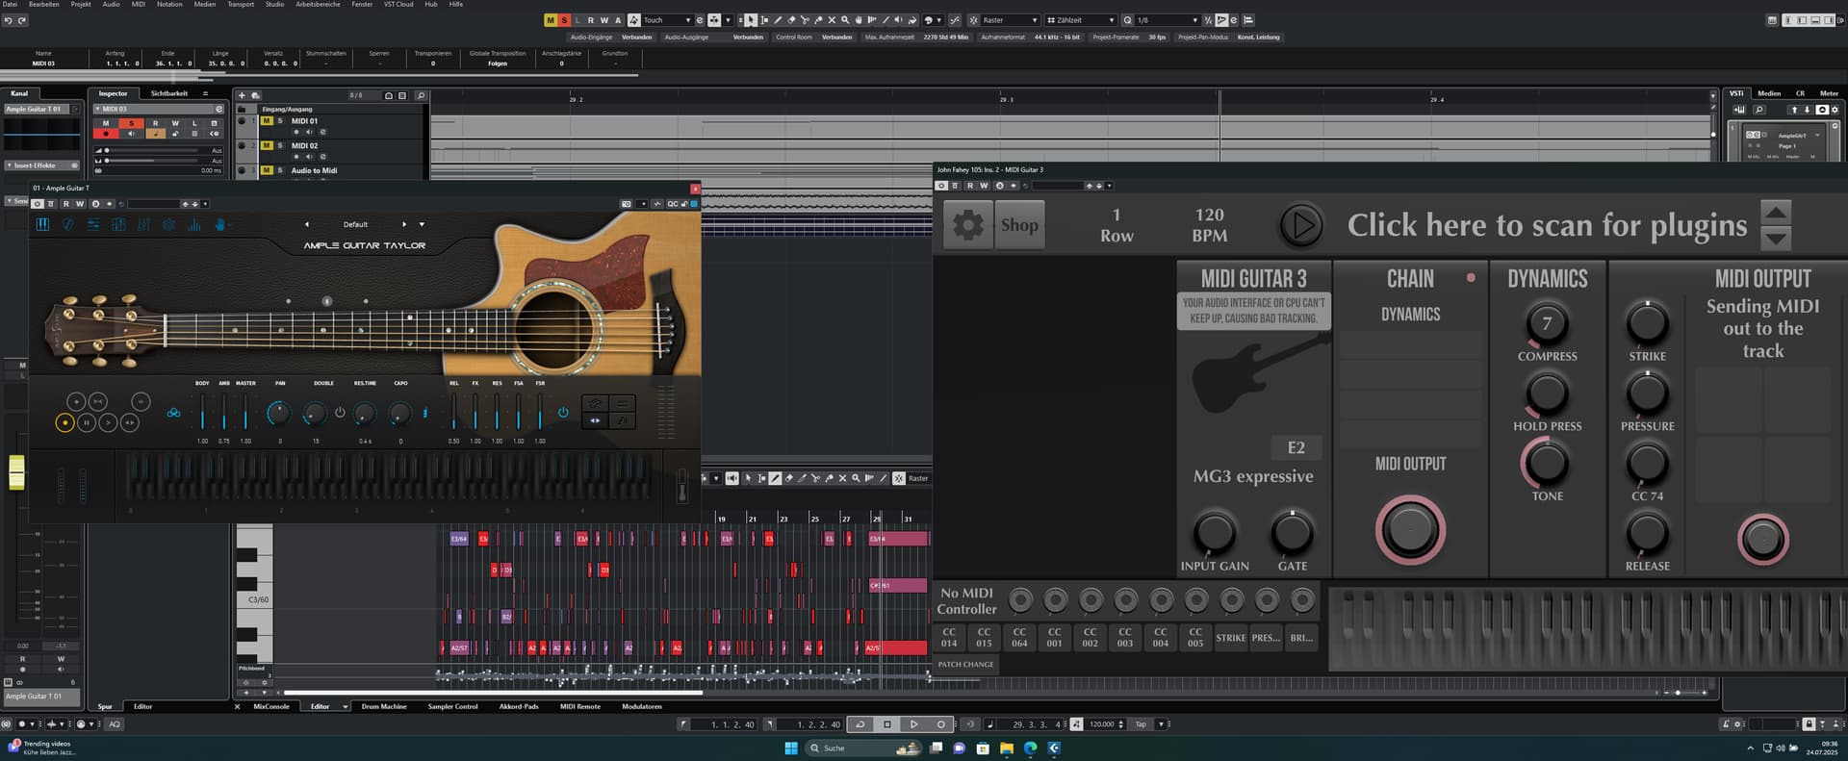1848x761 pixels.
Task: Mute the MIDI 02 track
Action: click(x=267, y=146)
